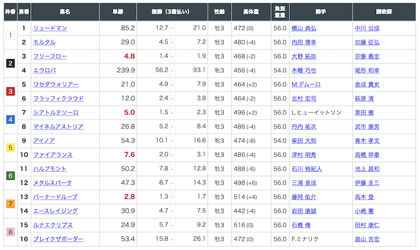Open horse link リュードマン
420x250 pixels.
click(50, 28)
